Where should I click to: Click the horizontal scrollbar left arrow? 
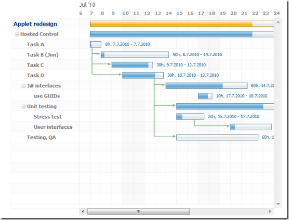click(83, 211)
